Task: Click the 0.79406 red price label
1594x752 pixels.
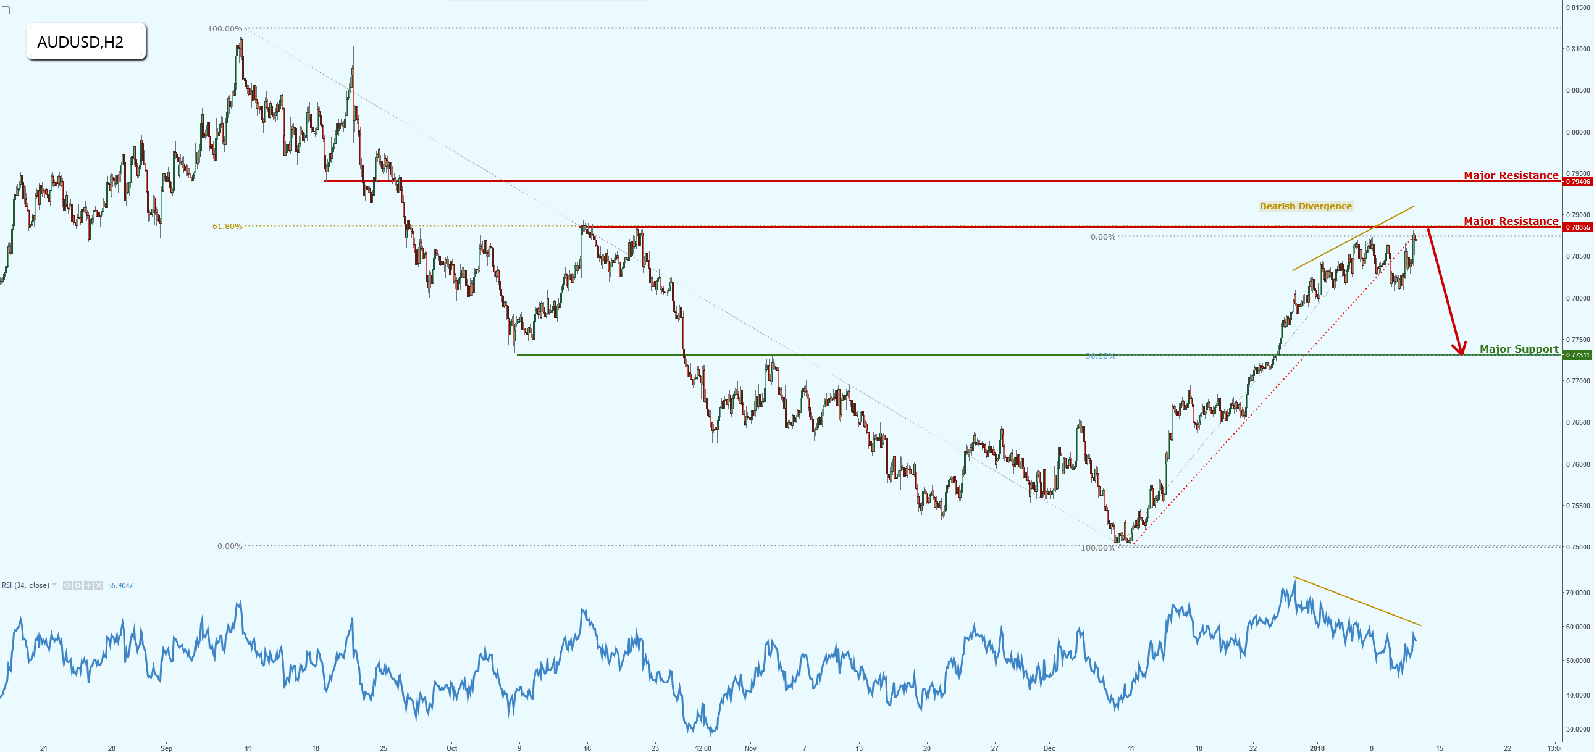Action: tap(1577, 182)
